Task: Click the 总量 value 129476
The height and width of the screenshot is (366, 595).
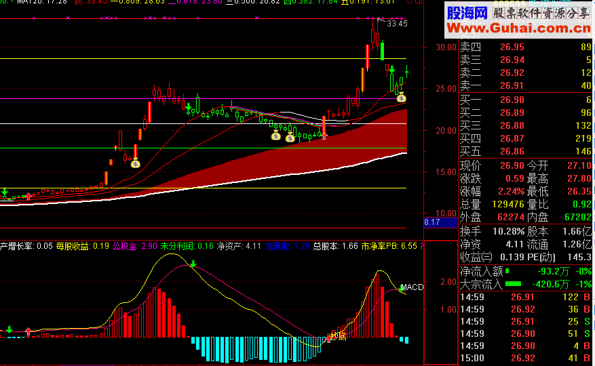Action: pyautogui.click(x=508, y=205)
